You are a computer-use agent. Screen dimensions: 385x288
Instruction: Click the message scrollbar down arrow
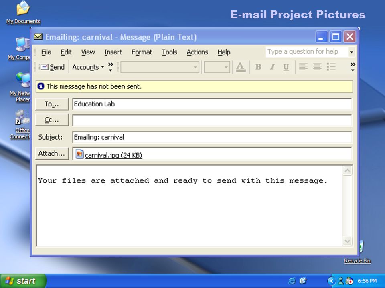[x=347, y=241]
